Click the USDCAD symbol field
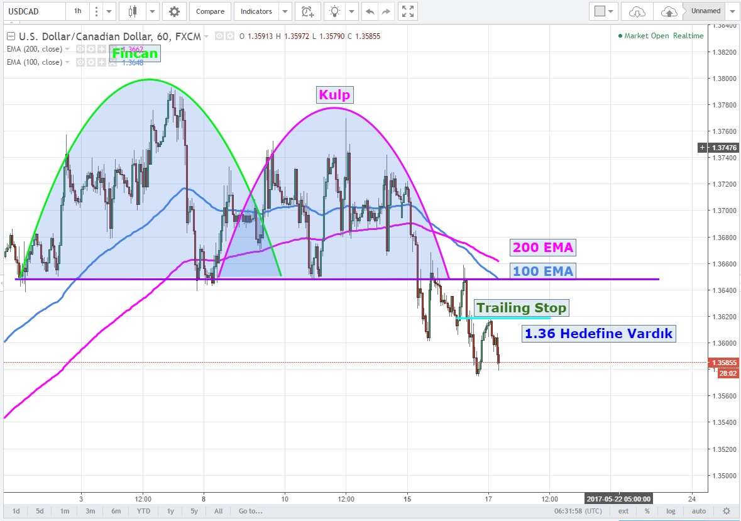This screenshot has width=741, height=521. [33, 11]
